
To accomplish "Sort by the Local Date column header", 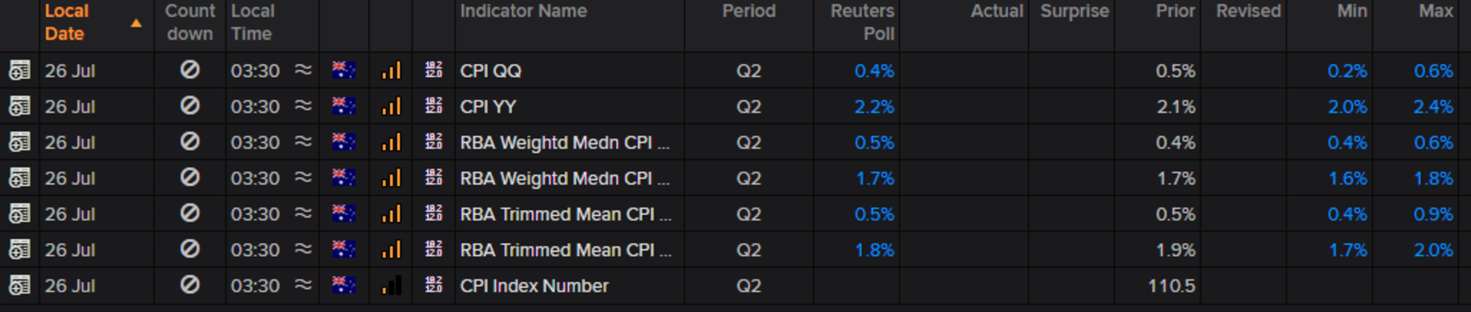I will pyautogui.click(x=66, y=22).
